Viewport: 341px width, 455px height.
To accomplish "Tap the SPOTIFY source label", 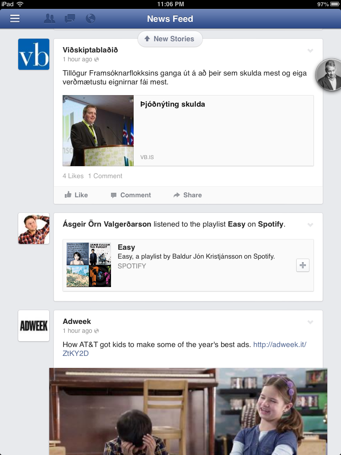I will click(132, 266).
